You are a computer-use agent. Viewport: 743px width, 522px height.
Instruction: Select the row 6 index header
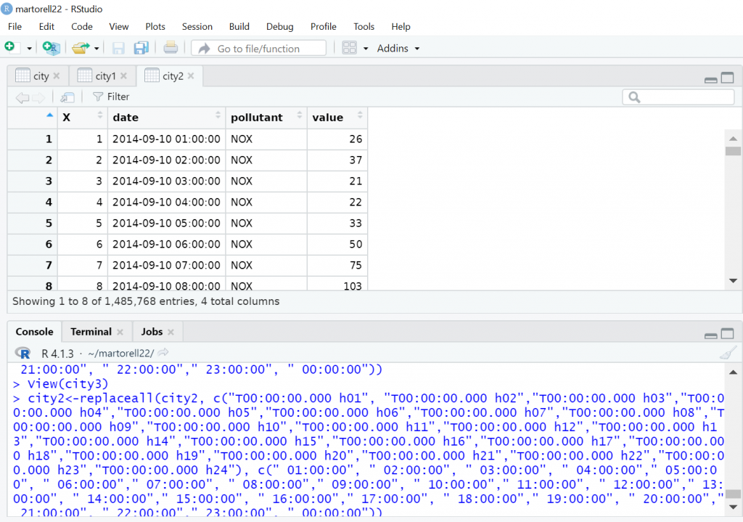(x=32, y=244)
